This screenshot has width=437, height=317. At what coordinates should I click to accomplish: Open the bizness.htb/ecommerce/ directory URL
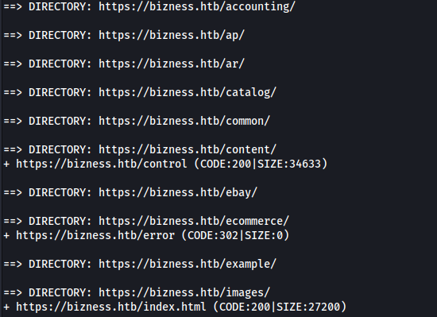194,221
